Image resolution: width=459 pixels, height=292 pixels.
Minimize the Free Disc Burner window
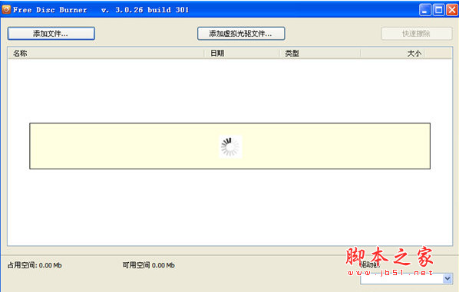[x=425, y=10]
